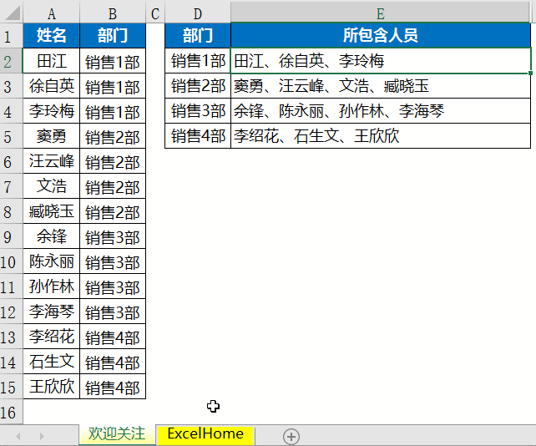Select cell 李海琴 in column A
The image size is (536, 446).
(x=51, y=312)
